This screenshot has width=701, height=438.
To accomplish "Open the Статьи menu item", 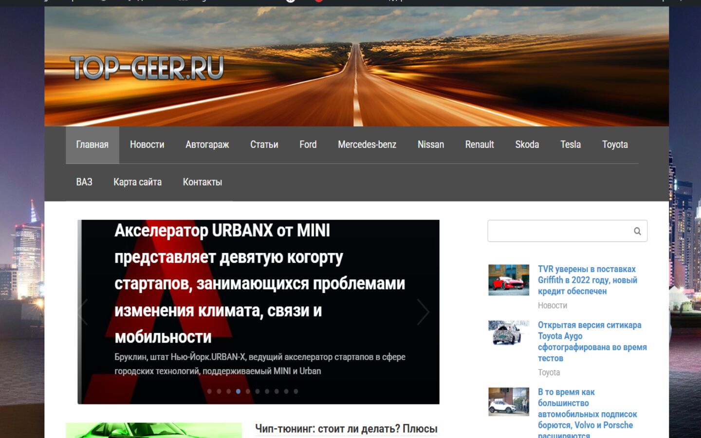I will (264, 145).
